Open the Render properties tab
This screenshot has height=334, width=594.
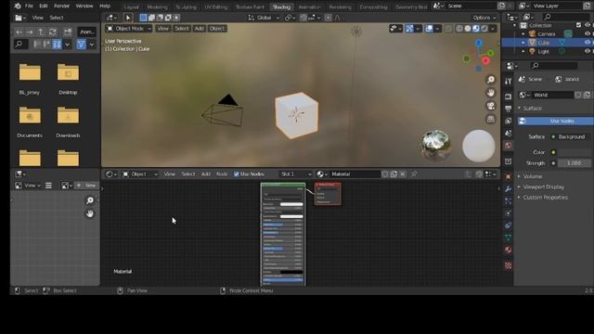tap(508, 96)
